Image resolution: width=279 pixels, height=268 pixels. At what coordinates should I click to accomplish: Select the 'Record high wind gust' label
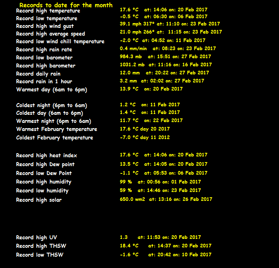point(45,26)
